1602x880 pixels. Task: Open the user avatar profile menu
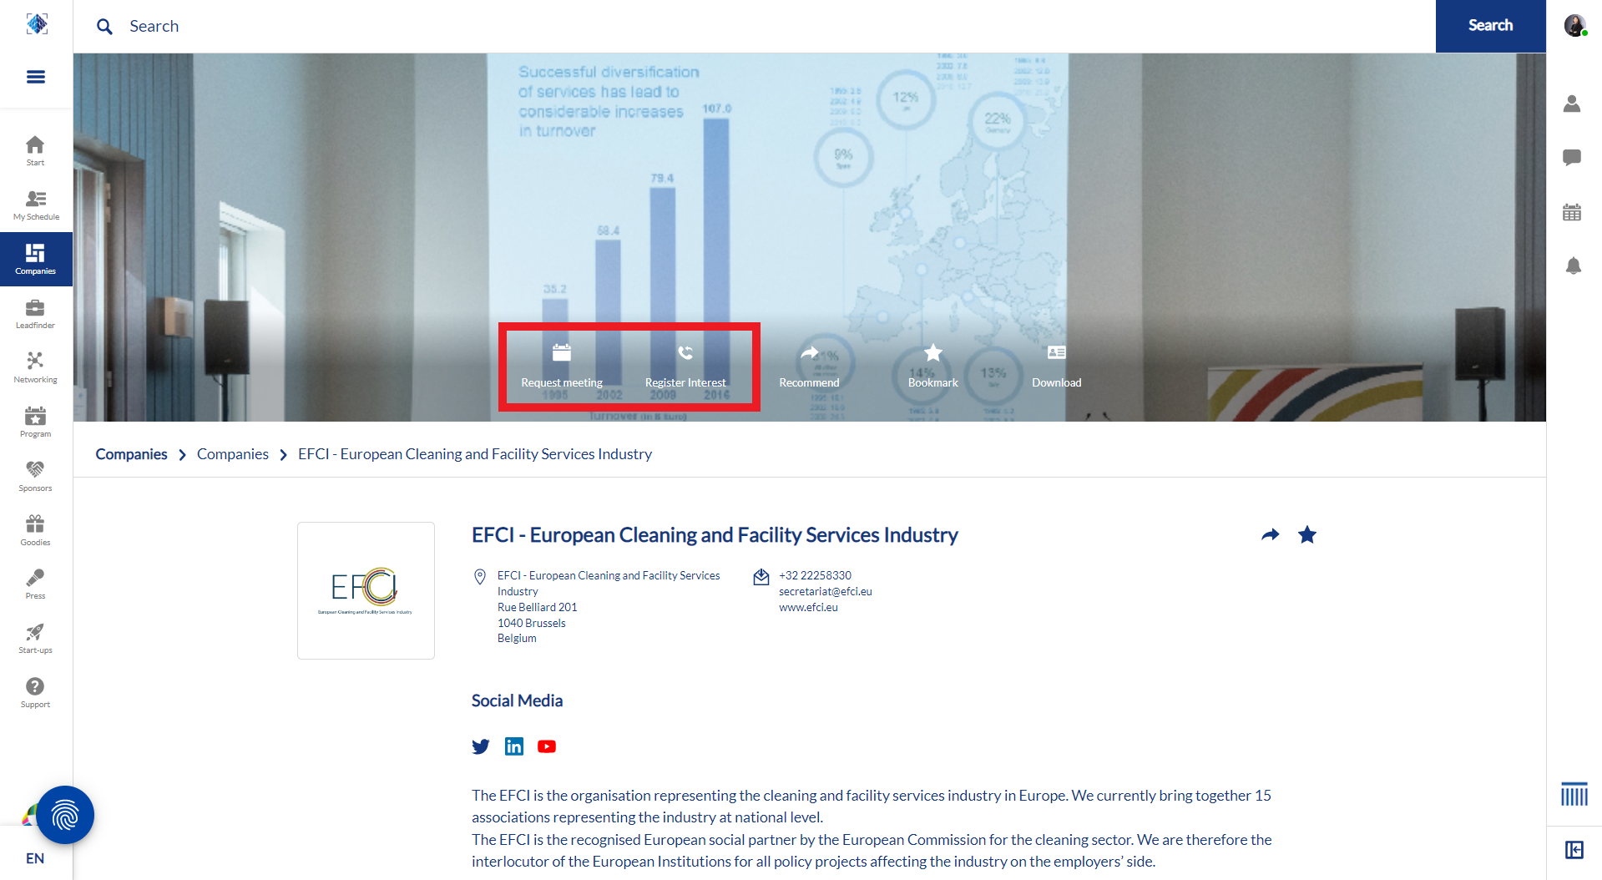point(1574,26)
